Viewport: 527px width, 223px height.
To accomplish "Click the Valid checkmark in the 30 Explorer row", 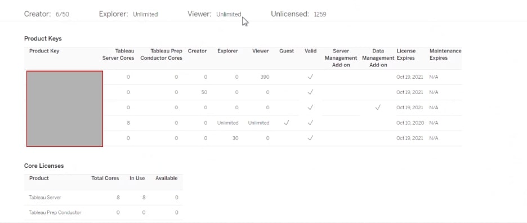I will click(x=310, y=138).
